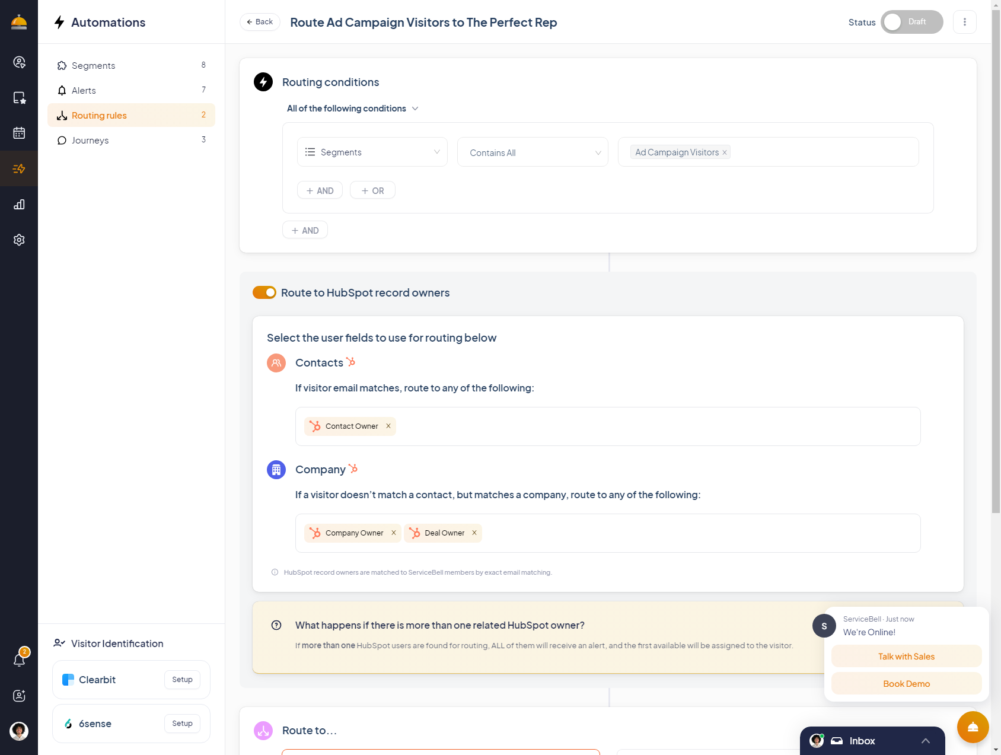Remove the Deal Owner chip
Viewport: 1001px width, 755px height.
[474, 533]
